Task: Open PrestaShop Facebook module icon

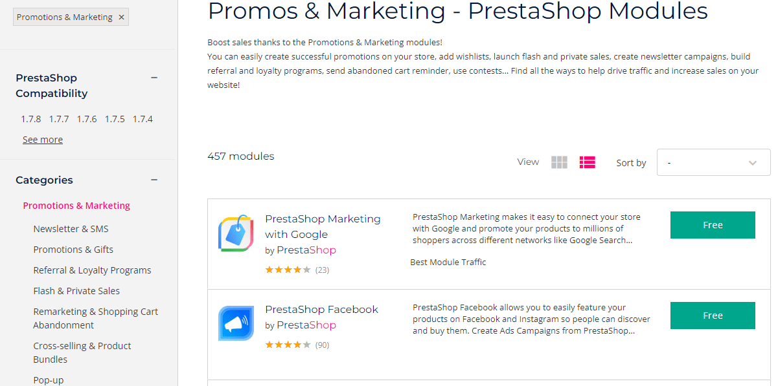Action: click(236, 323)
